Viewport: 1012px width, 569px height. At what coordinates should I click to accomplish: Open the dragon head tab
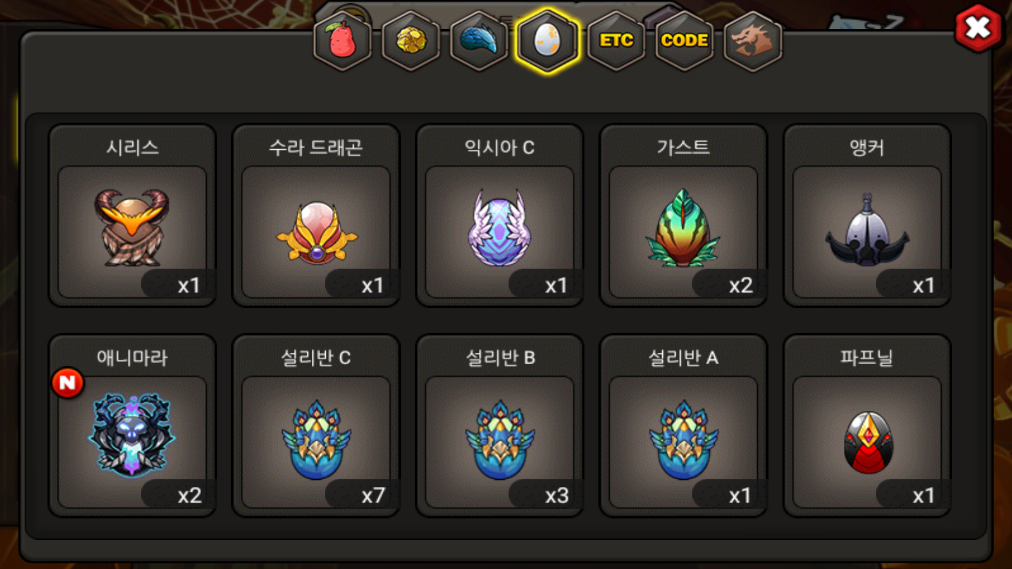click(753, 41)
